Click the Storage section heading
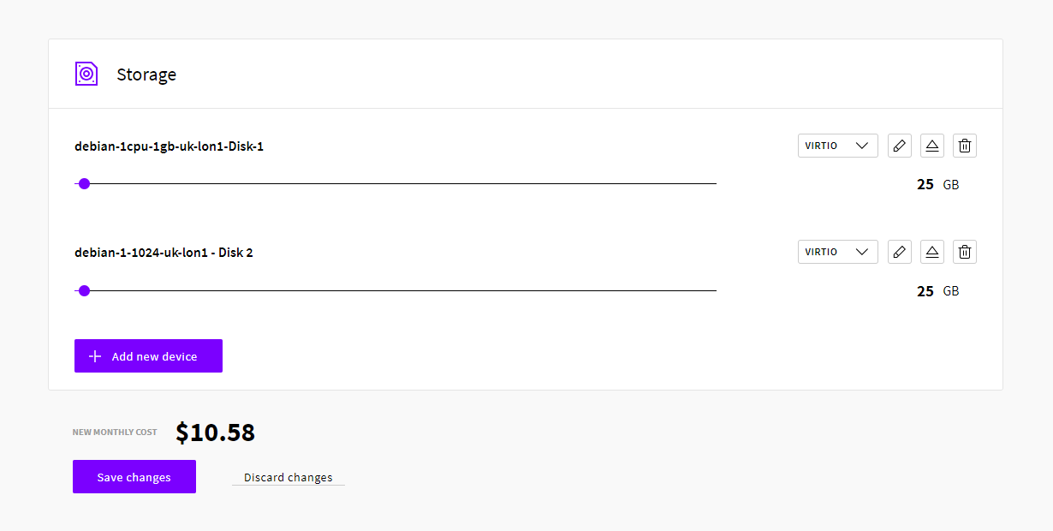The width and height of the screenshot is (1053, 531). (146, 75)
